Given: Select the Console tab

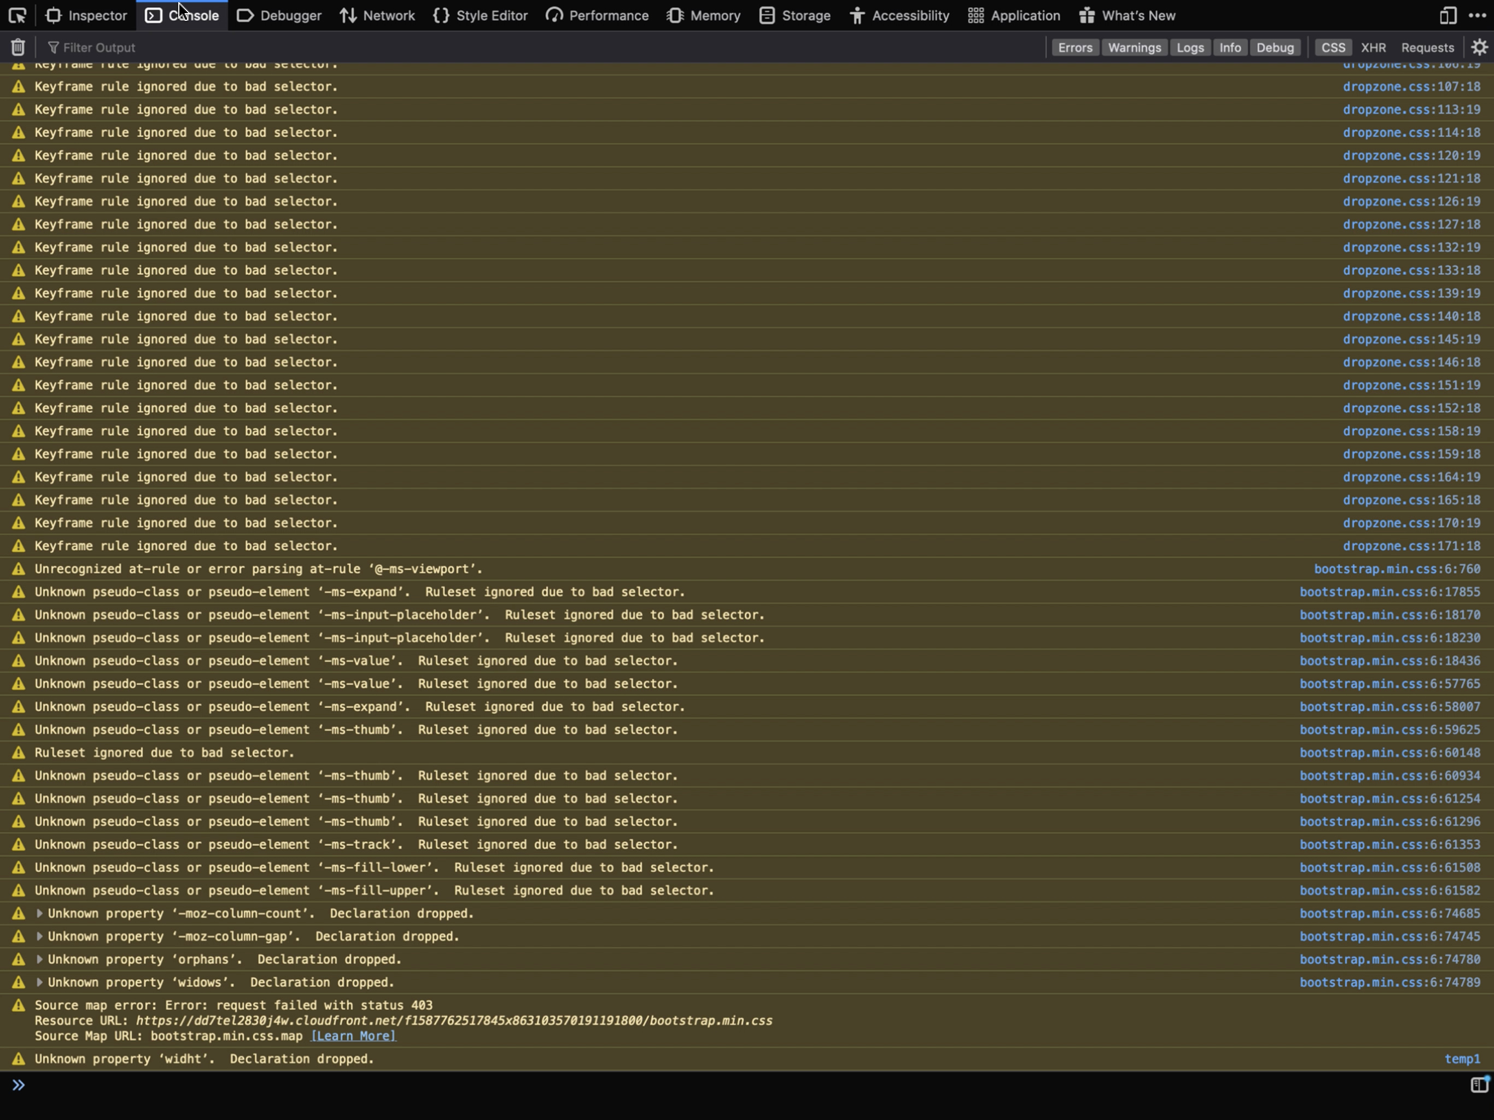Looking at the screenshot, I should (x=182, y=15).
